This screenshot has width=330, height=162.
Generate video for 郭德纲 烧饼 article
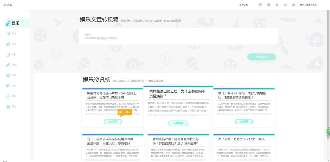(x=178, y=123)
